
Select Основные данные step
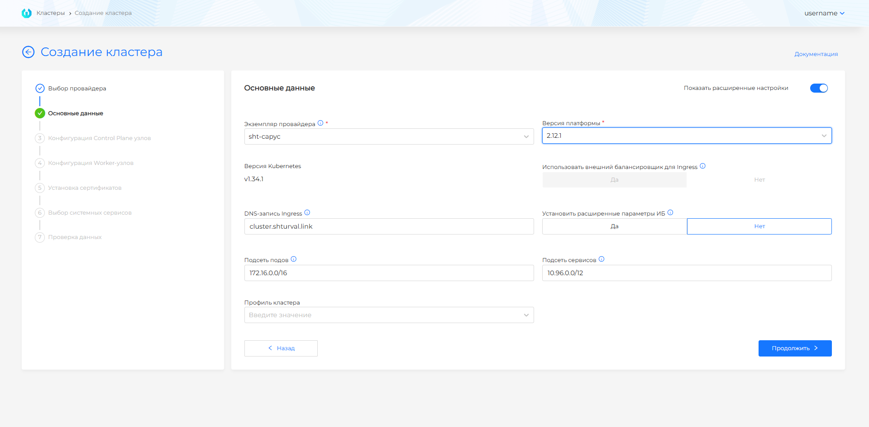(76, 113)
